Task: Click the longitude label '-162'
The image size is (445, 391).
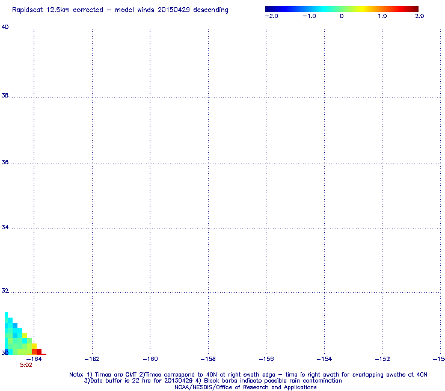Action: click(x=92, y=359)
